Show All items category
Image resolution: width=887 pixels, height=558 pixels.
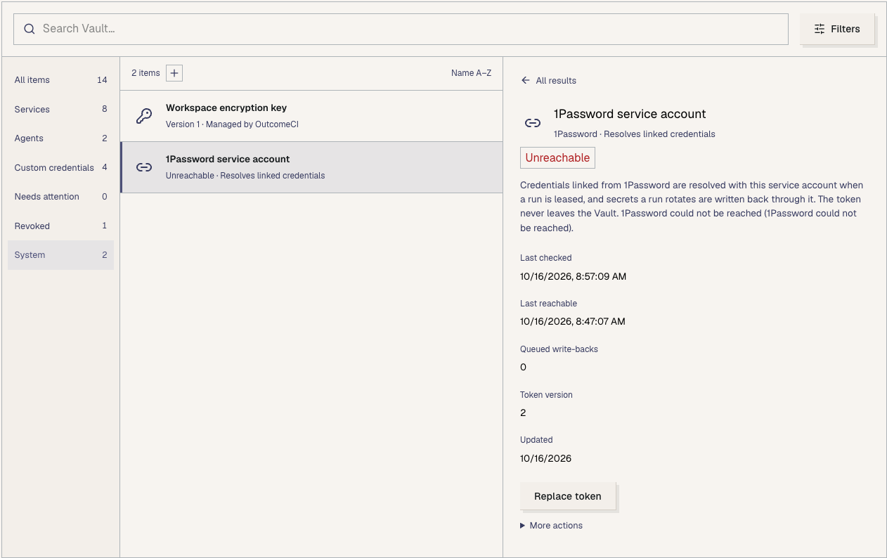pos(60,80)
